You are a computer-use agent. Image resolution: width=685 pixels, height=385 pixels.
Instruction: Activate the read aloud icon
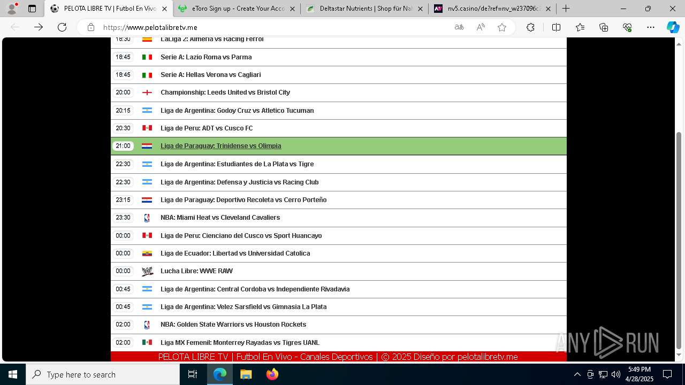click(x=481, y=27)
